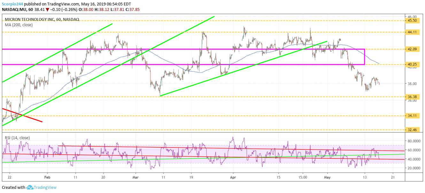This screenshot has width=425, height=193.
Task: Click the 36.00 price axis tick
Action: click(412, 101)
